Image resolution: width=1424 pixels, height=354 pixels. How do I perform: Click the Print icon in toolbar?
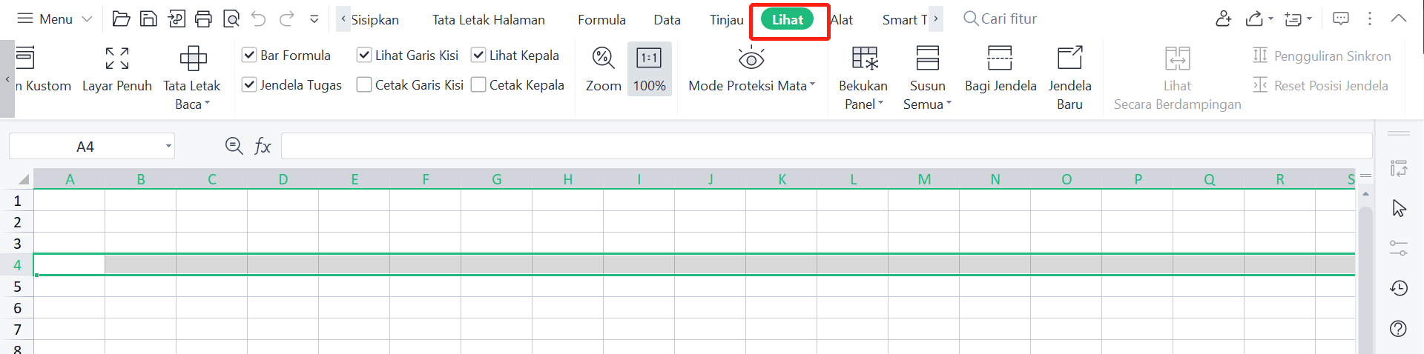click(x=203, y=19)
